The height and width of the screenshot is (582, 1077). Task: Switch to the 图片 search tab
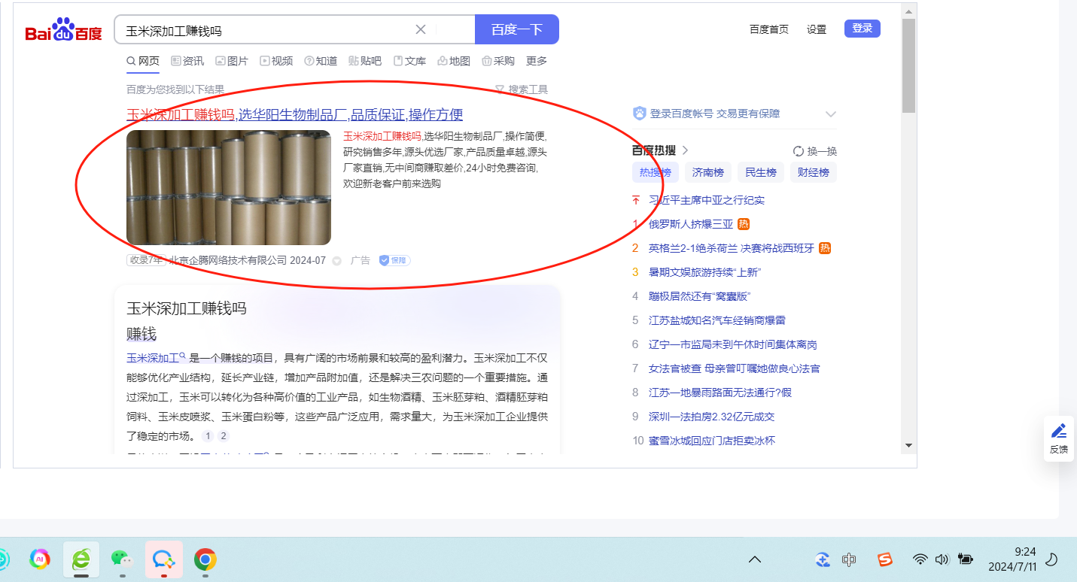coord(232,61)
